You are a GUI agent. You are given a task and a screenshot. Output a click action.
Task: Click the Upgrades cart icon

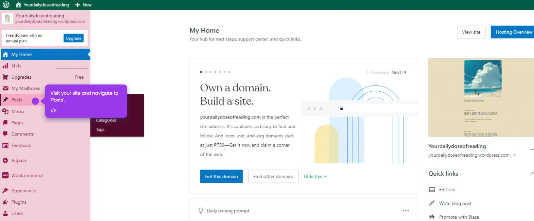(6, 77)
